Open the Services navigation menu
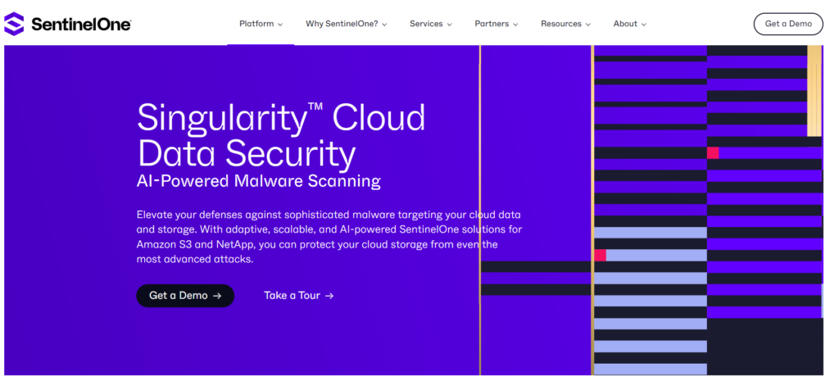 pos(426,24)
